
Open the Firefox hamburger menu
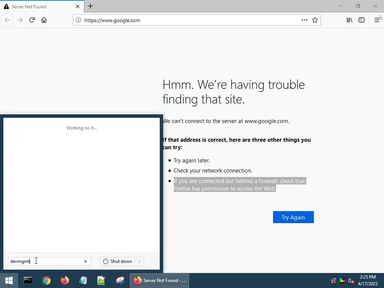[x=377, y=20]
